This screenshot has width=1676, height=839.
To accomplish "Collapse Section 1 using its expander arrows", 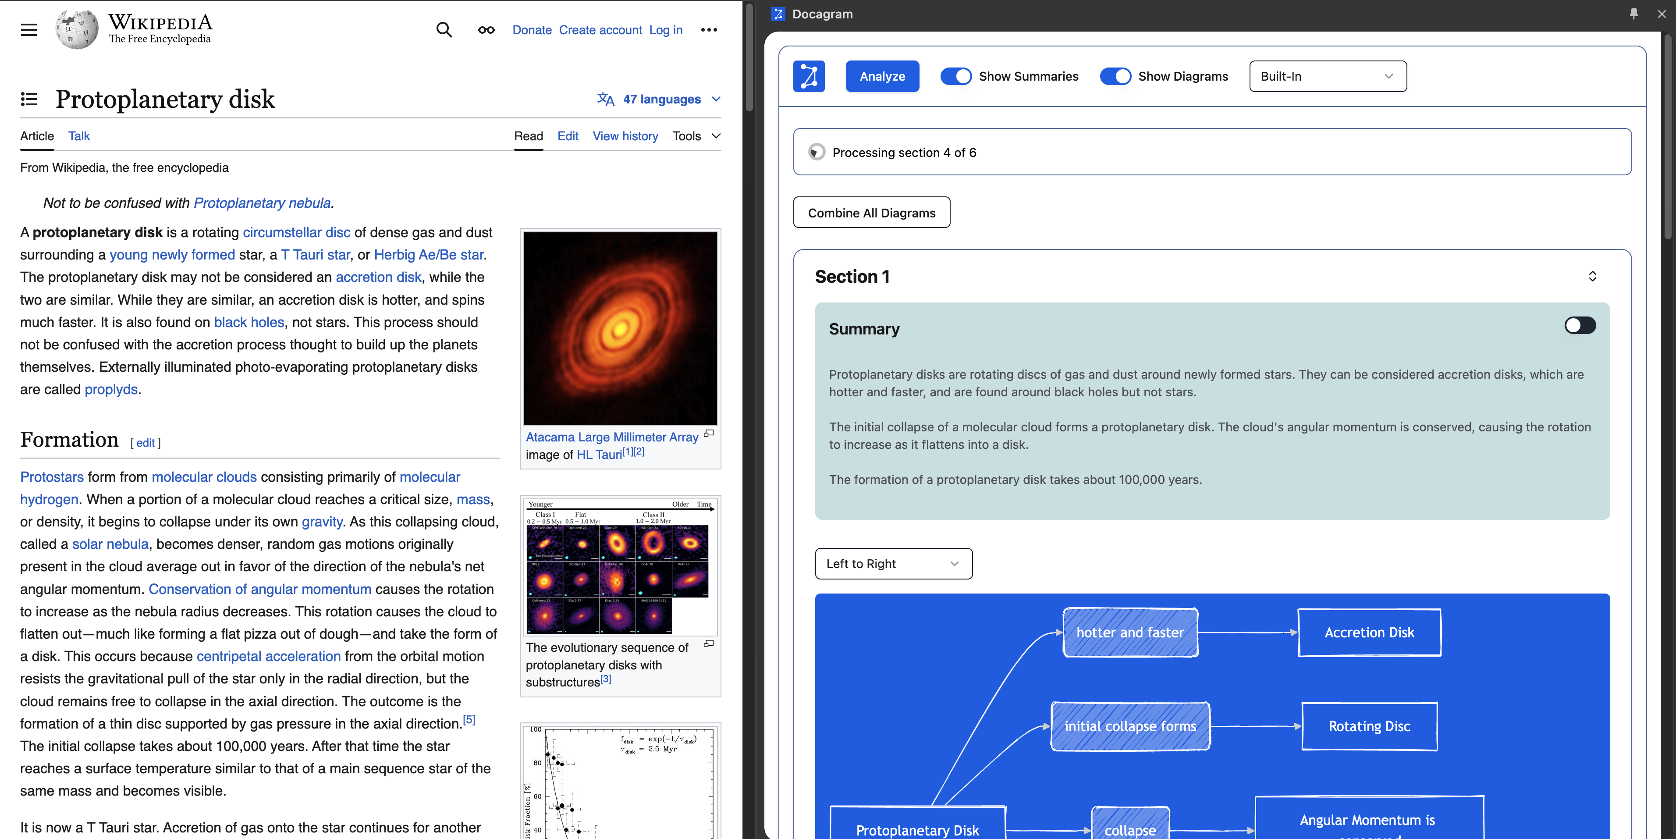I will point(1592,277).
